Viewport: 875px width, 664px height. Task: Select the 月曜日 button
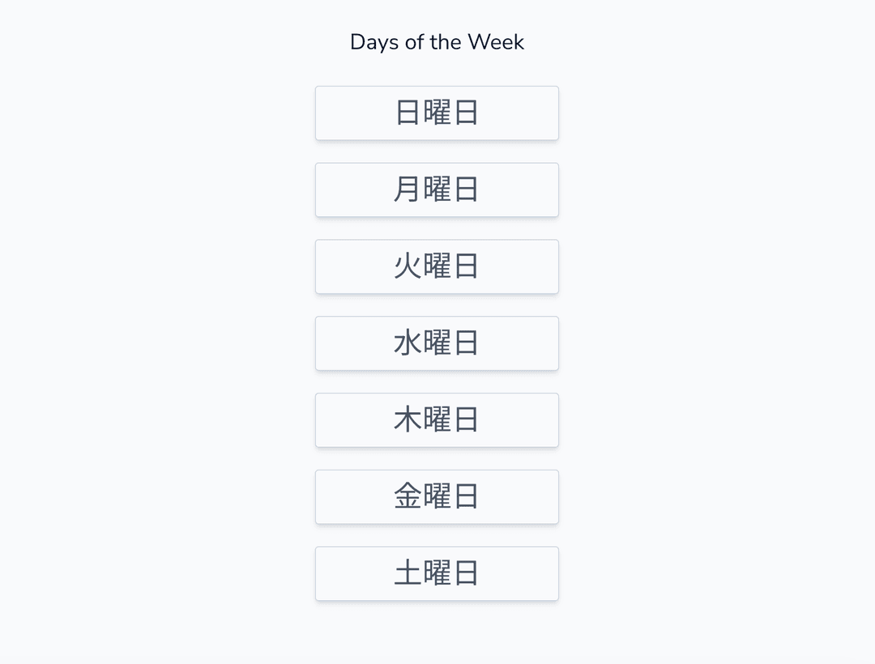click(x=437, y=189)
